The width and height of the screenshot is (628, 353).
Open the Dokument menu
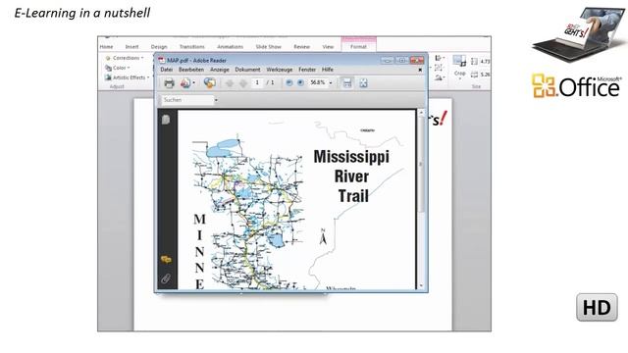tap(247, 70)
